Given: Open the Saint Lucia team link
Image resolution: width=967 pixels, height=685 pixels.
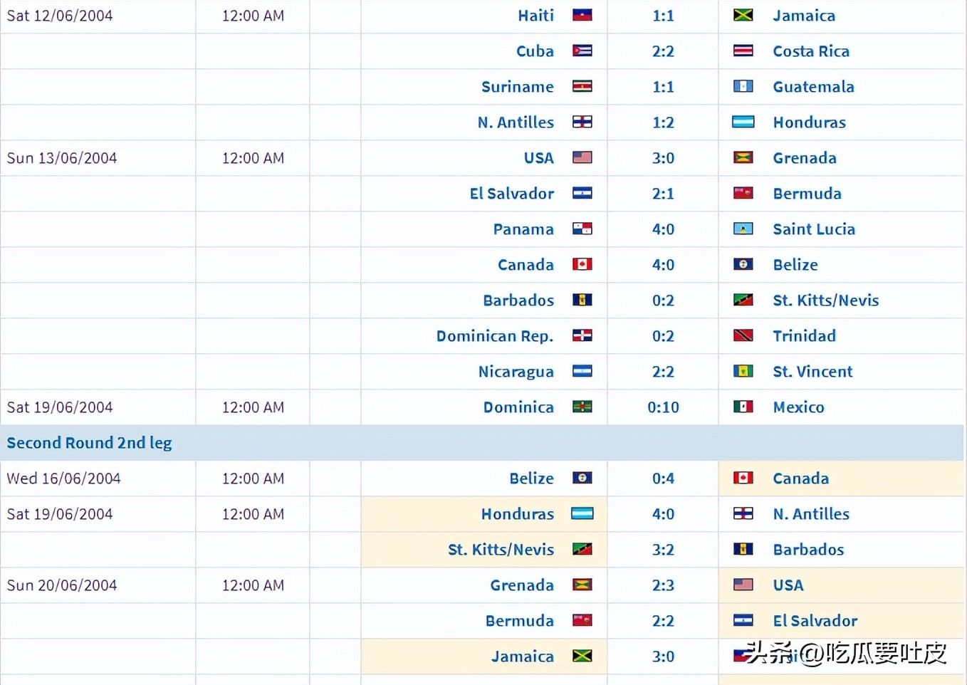Looking at the screenshot, I should [x=814, y=229].
